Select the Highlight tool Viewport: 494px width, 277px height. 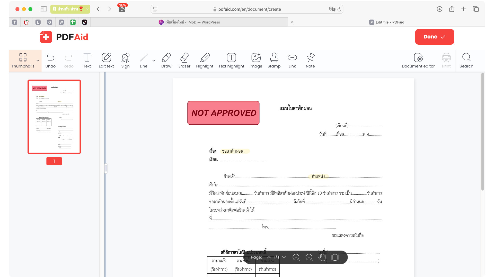coord(205,61)
